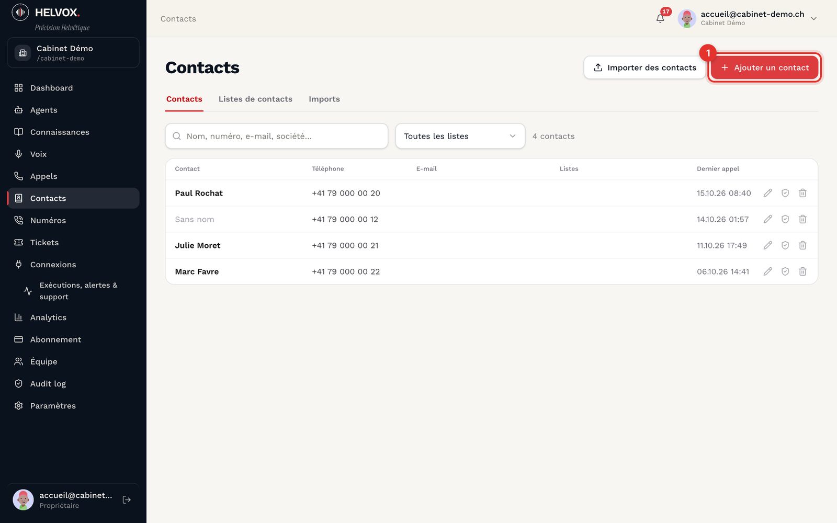Image resolution: width=837 pixels, height=523 pixels.
Task: Open the Sans nom contact name
Action: point(195,219)
